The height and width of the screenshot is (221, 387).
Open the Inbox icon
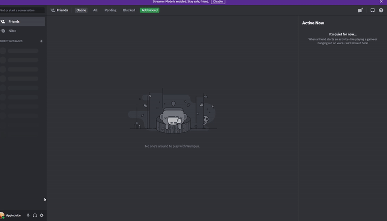(x=372, y=10)
